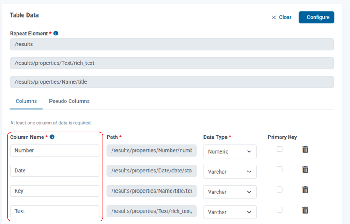This screenshot has width=350, height=224.
Task: Select the /results repeat element field
Action: coord(171,44)
